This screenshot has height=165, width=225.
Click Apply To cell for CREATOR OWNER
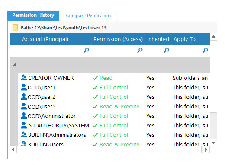[x=190, y=78]
